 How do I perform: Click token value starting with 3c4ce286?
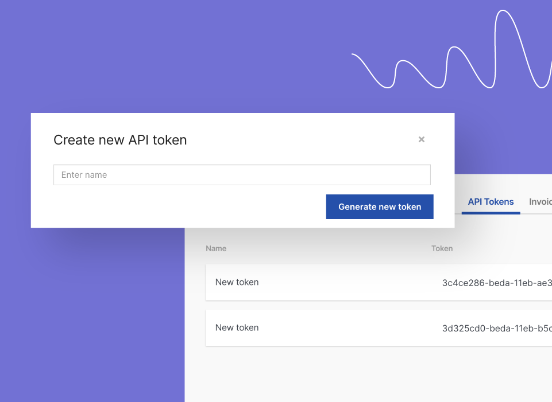coord(497,283)
